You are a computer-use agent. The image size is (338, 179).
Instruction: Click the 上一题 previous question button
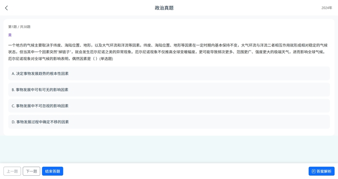click(12, 171)
